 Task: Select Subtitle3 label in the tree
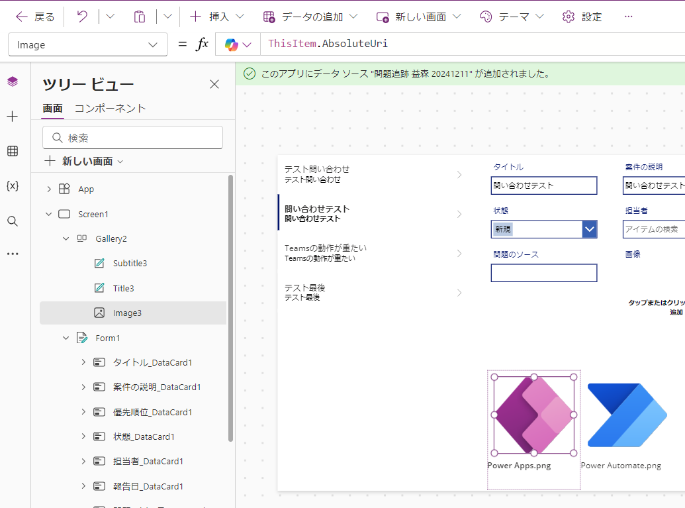click(130, 263)
